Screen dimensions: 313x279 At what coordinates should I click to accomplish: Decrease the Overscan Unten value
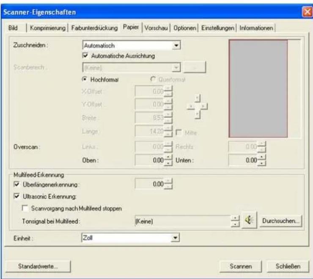pos(261,163)
